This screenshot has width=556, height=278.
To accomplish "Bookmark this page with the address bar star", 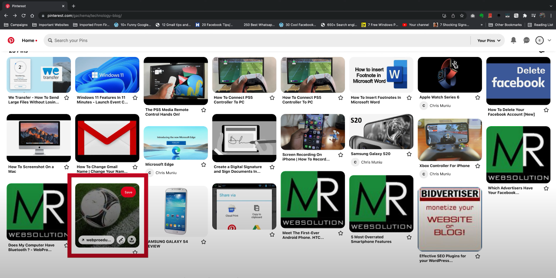I will [x=462, y=16].
